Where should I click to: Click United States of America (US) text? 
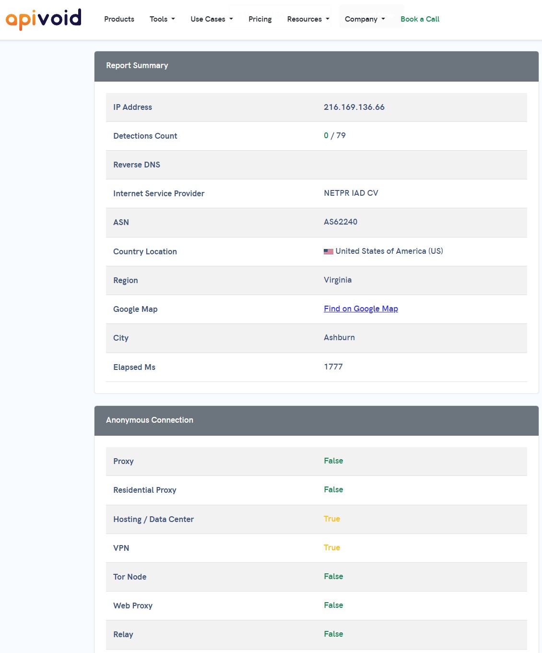(389, 251)
